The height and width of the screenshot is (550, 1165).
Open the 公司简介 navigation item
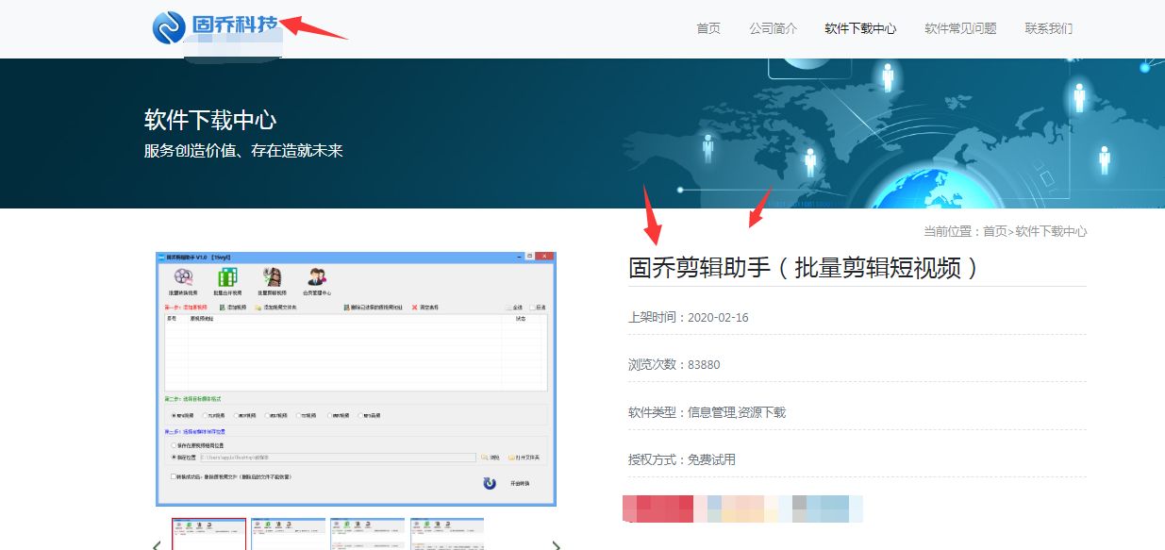(774, 28)
